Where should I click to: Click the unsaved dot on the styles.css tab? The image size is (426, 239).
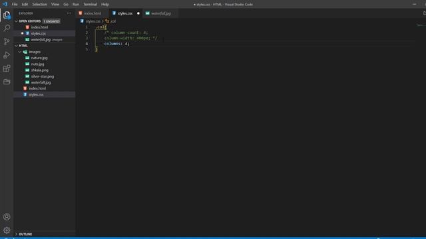[x=138, y=13]
